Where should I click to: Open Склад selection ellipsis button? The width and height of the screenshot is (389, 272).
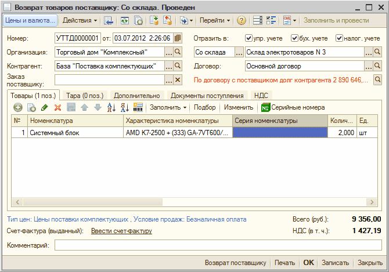(x=369, y=52)
